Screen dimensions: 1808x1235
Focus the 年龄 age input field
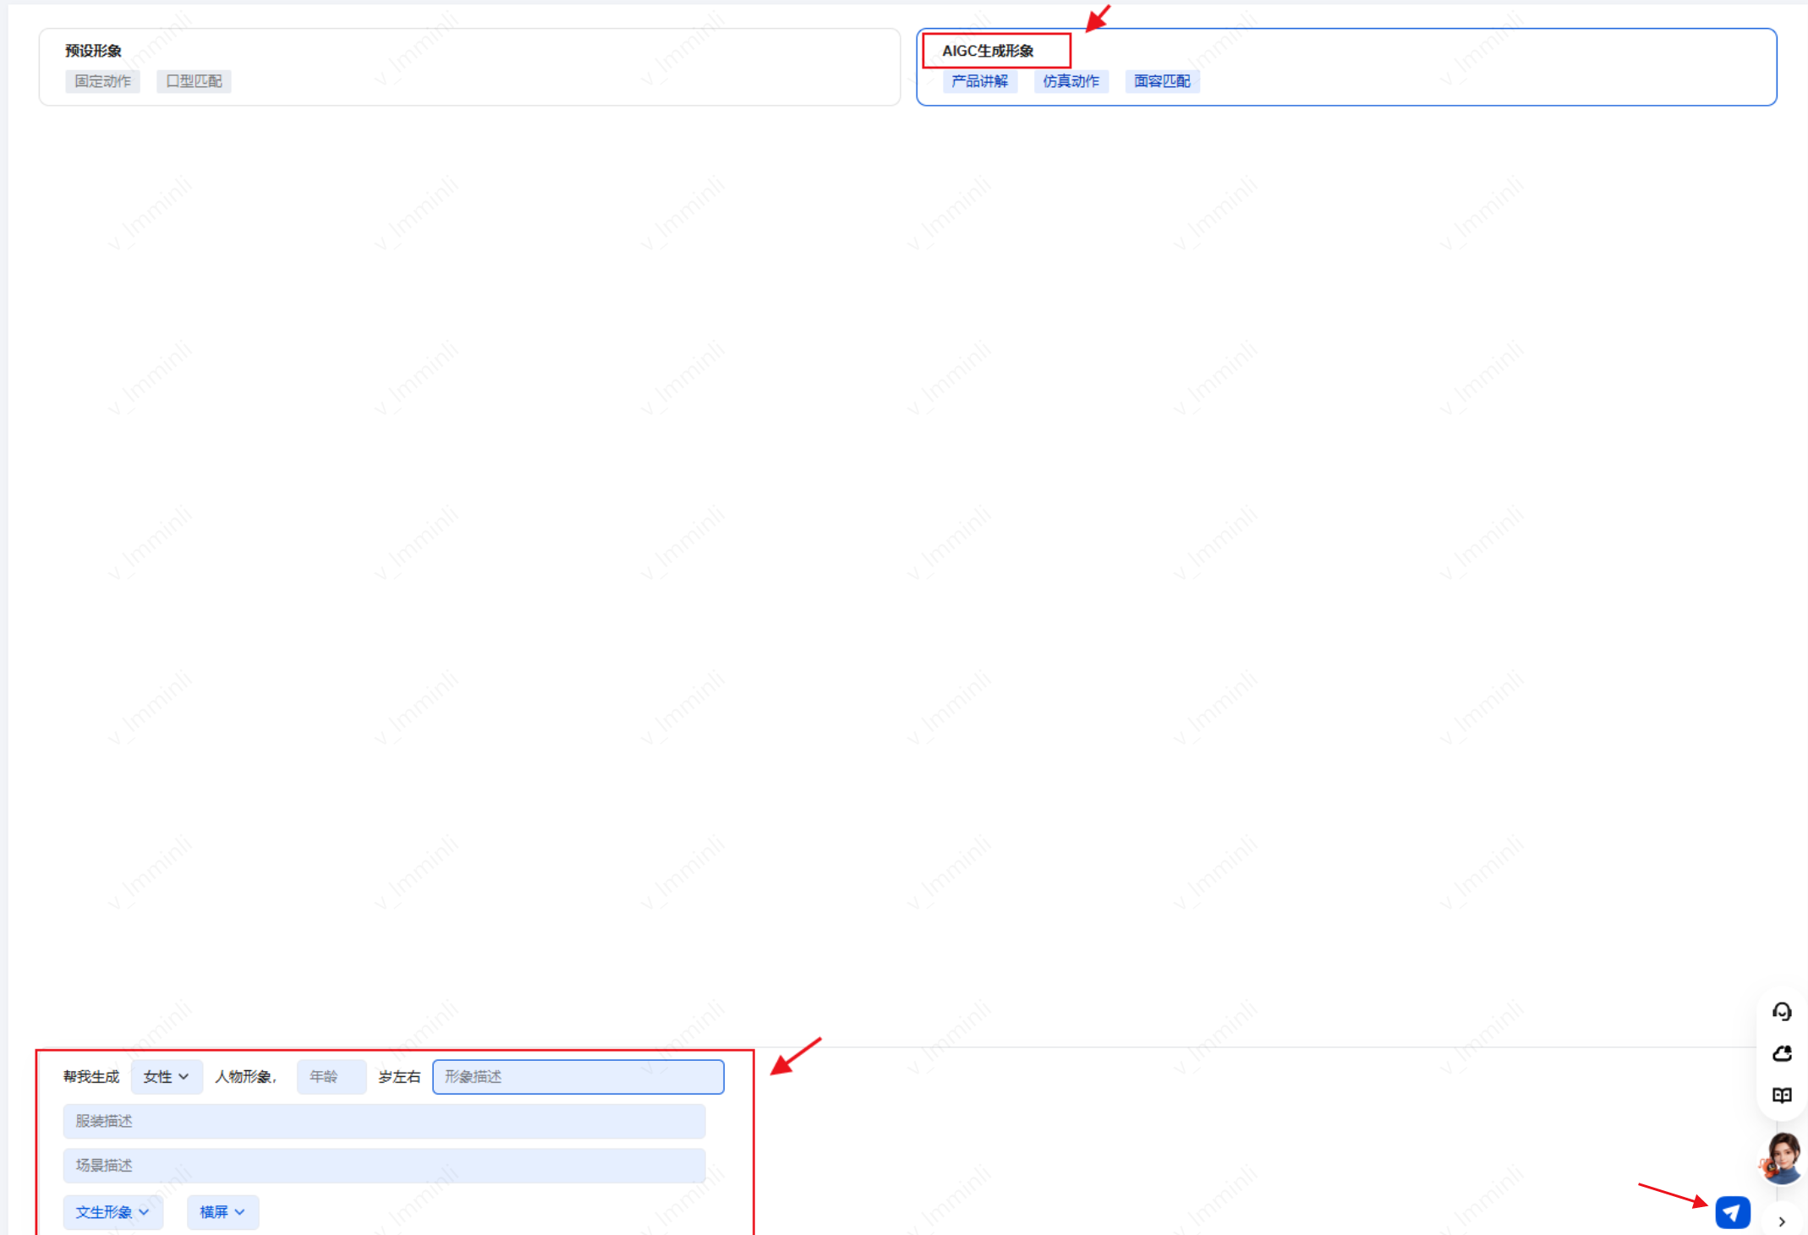pyautogui.click(x=331, y=1076)
